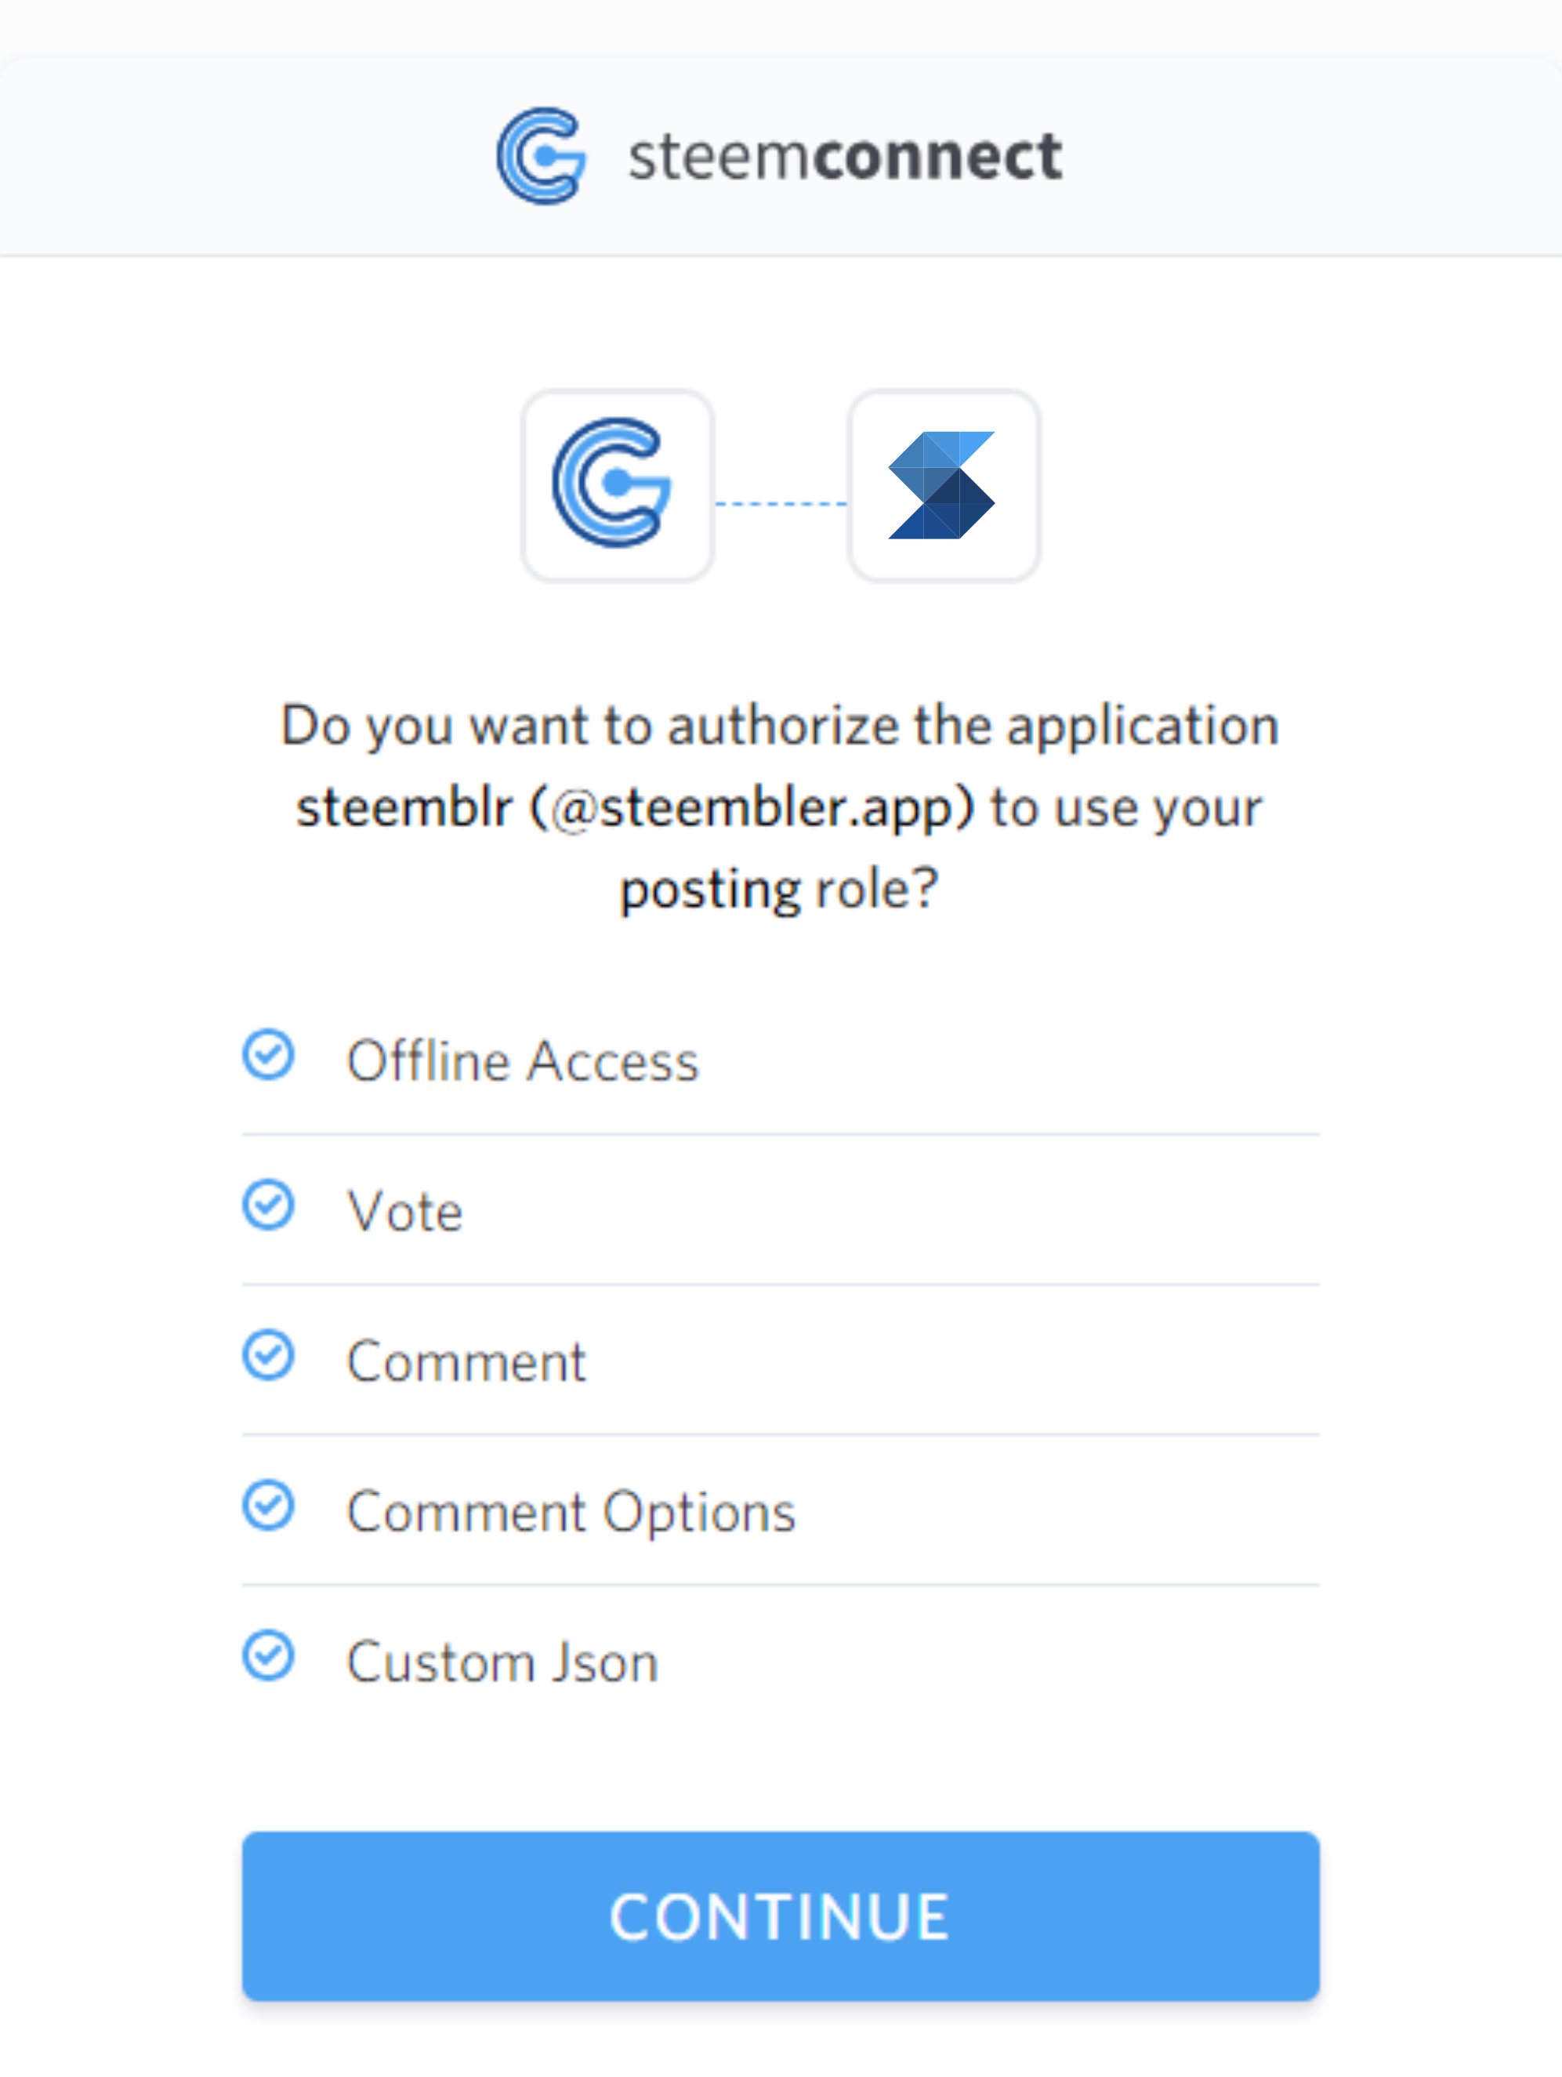Click the standalone Comment permission label
1562x2077 pixels.
point(466,1362)
